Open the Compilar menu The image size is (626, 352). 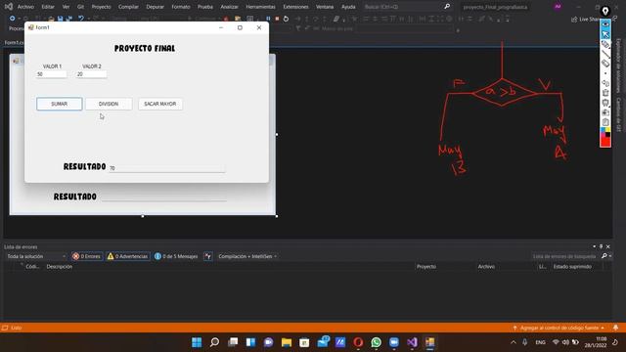(x=128, y=7)
